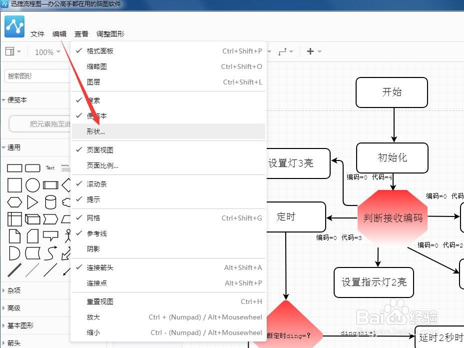Select the cloud shape
Image resolution: width=464 pixels, height=348 pixels.
67,202
